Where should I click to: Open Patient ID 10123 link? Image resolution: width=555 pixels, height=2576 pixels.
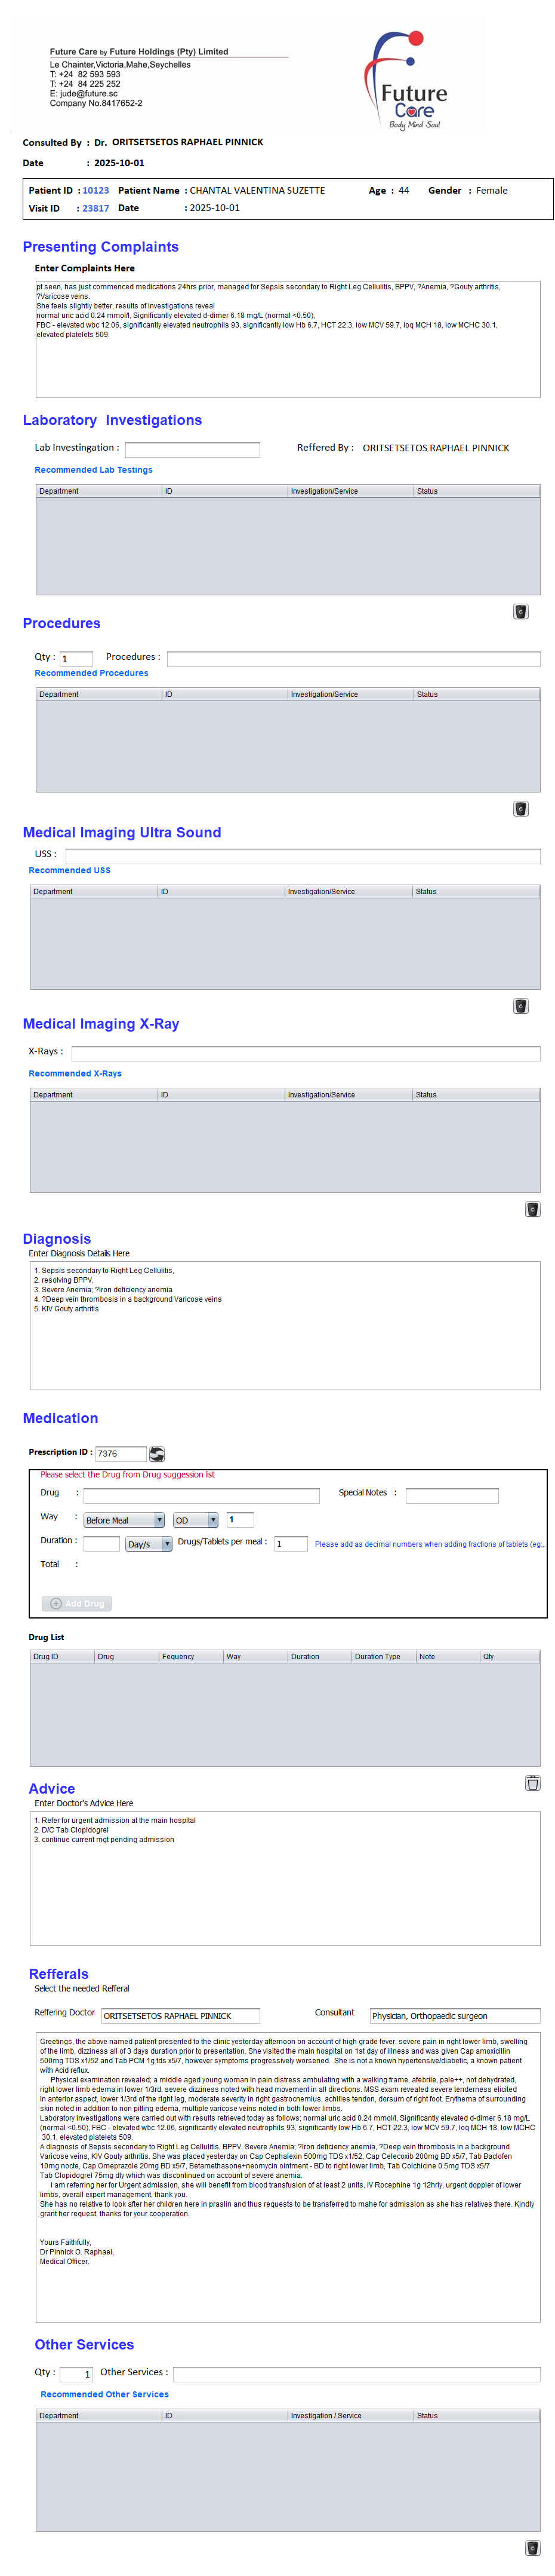pos(96,190)
